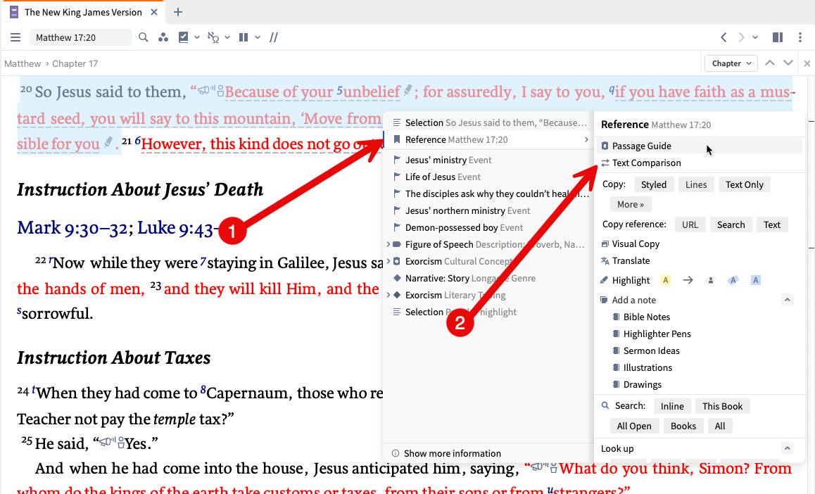Apply the yellow highlight swatch
Image resolution: width=815 pixels, height=494 pixels.
coord(665,280)
